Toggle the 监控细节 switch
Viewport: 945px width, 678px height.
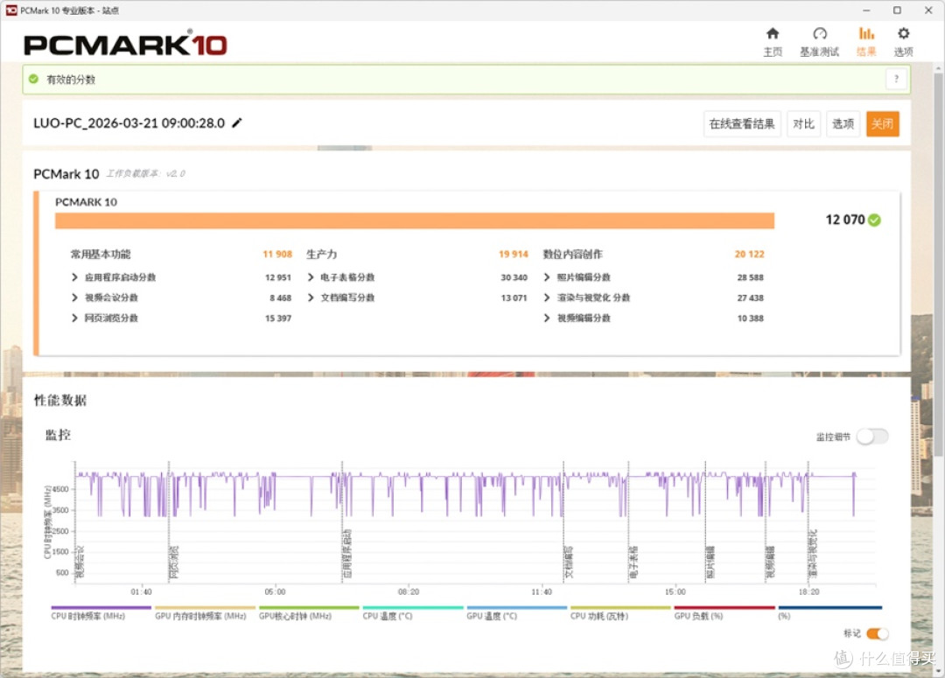[x=872, y=437]
